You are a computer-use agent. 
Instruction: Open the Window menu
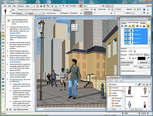[x=21, y=6]
